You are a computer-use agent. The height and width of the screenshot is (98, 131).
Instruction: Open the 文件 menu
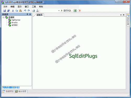pyautogui.click(x=5, y=7)
